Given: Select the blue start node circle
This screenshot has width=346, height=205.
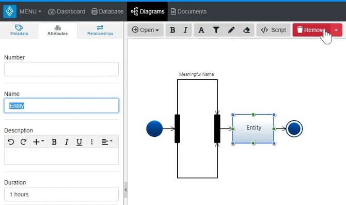Looking at the screenshot, I should click(154, 129).
